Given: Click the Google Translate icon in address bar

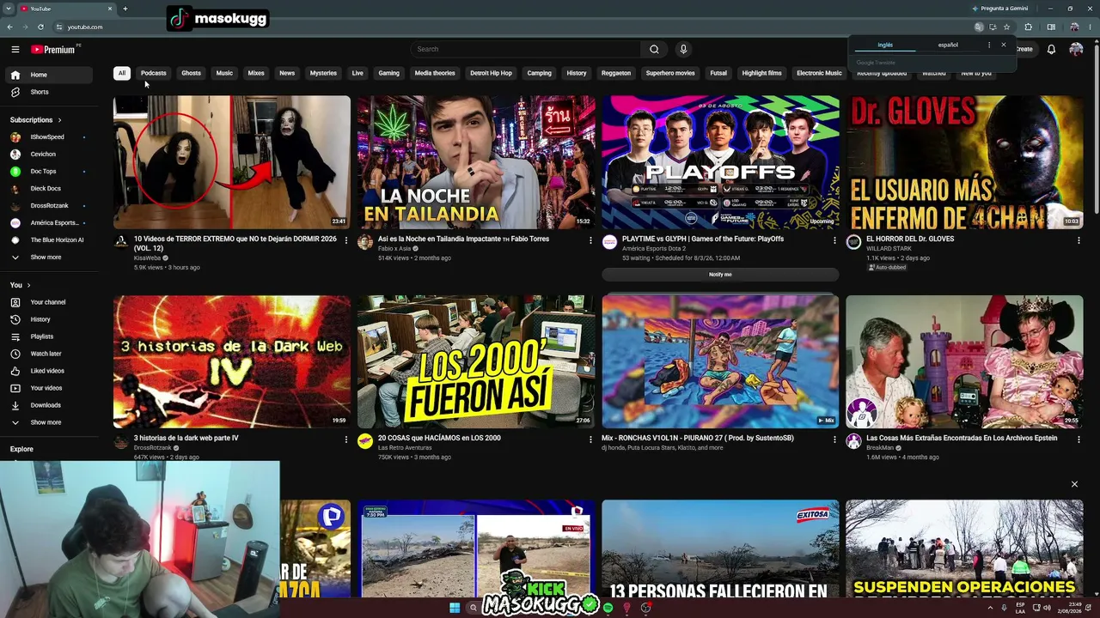Looking at the screenshot, I should click(979, 27).
